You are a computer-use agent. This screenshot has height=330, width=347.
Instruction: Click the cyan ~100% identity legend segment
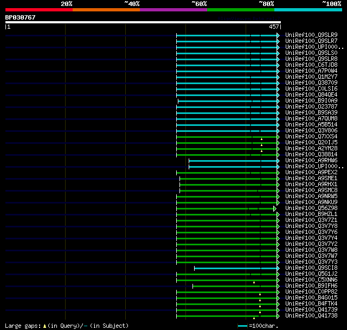pos(309,10)
